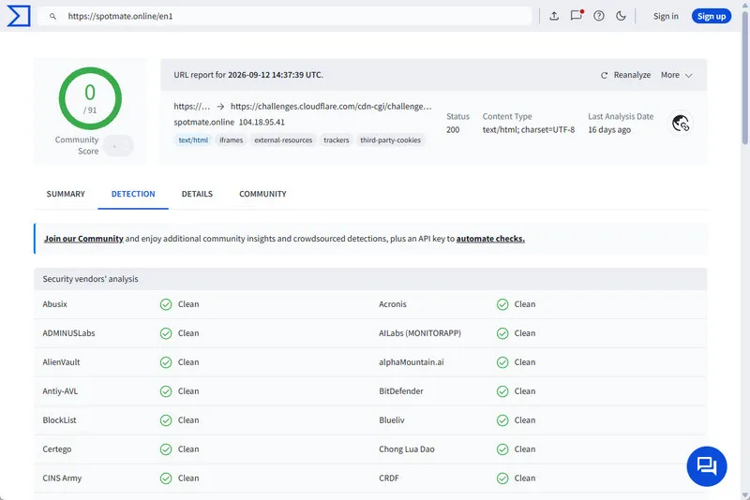Click the Abusix vendor name
The height and width of the screenshot is (500, 750).
pos(55,304)
